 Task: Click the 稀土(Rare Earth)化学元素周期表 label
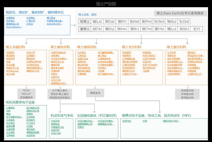[181, 13]
